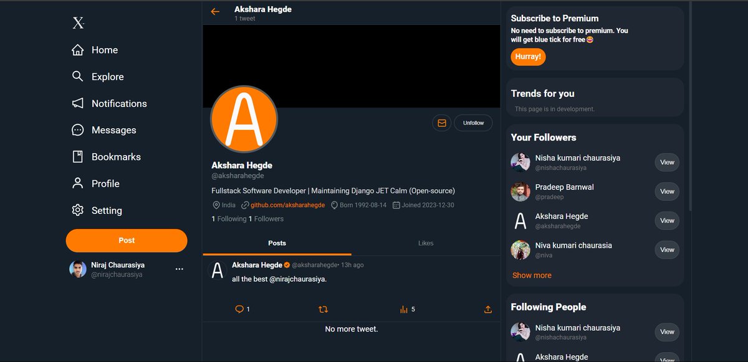The height and width of the screenshot is (362, 748).
Task: View the 1 Followers list
Action: (x=266, y=219)
